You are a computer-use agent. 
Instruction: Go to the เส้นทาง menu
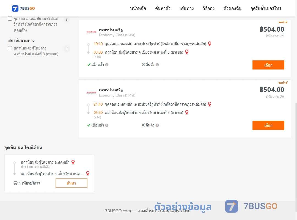(x=186, y=8)
